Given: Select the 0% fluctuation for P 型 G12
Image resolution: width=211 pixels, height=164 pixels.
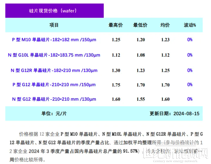Looking at the screenshot, I should (190, 85).
